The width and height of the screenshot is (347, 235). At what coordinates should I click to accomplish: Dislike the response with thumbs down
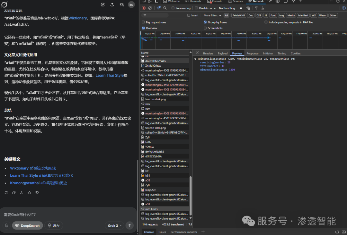pos(37,193)
